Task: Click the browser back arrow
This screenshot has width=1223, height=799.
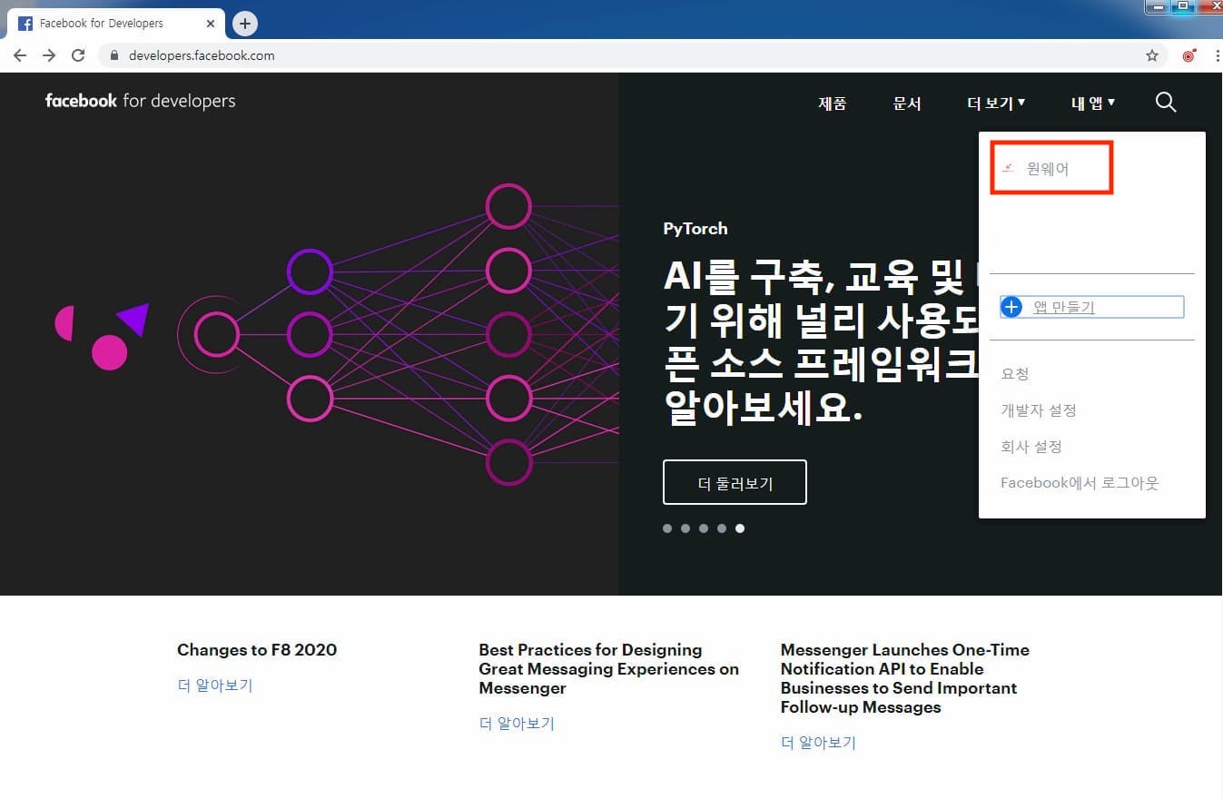Action: [x=20, y=55]
